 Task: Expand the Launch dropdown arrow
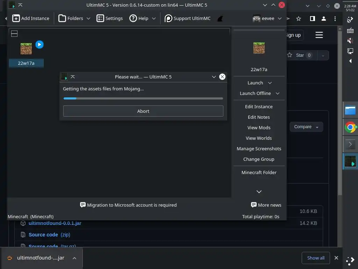(270, 83)
